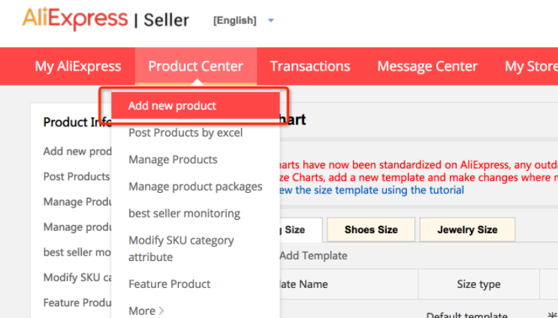Expand the More submenu chevron
This screenshot has height=318, width=558.
coord(161,310)
